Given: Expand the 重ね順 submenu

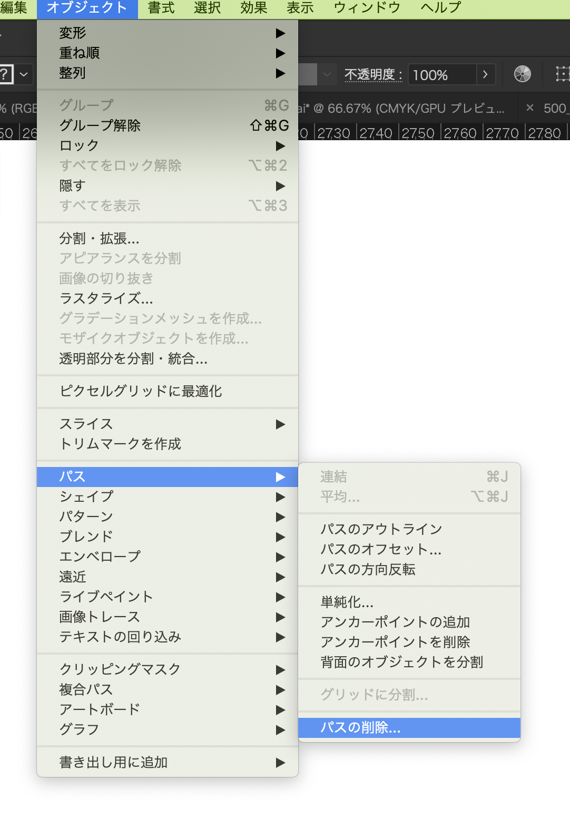Looking at the screenshot, I should (168, 53).
